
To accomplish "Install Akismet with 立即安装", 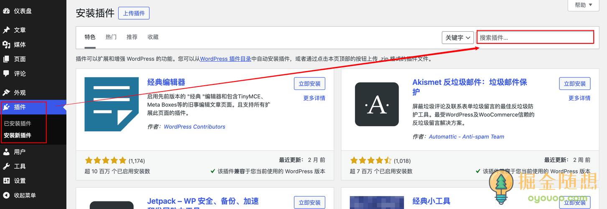I will (x=575, y=84).
